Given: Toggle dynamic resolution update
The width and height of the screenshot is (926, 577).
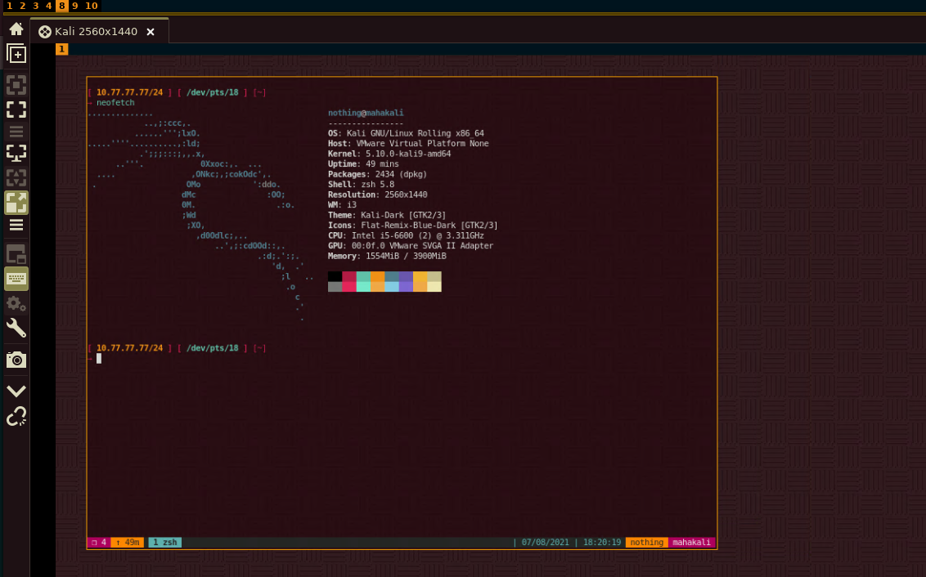Looking at the screenshot, I should point(16,177).
